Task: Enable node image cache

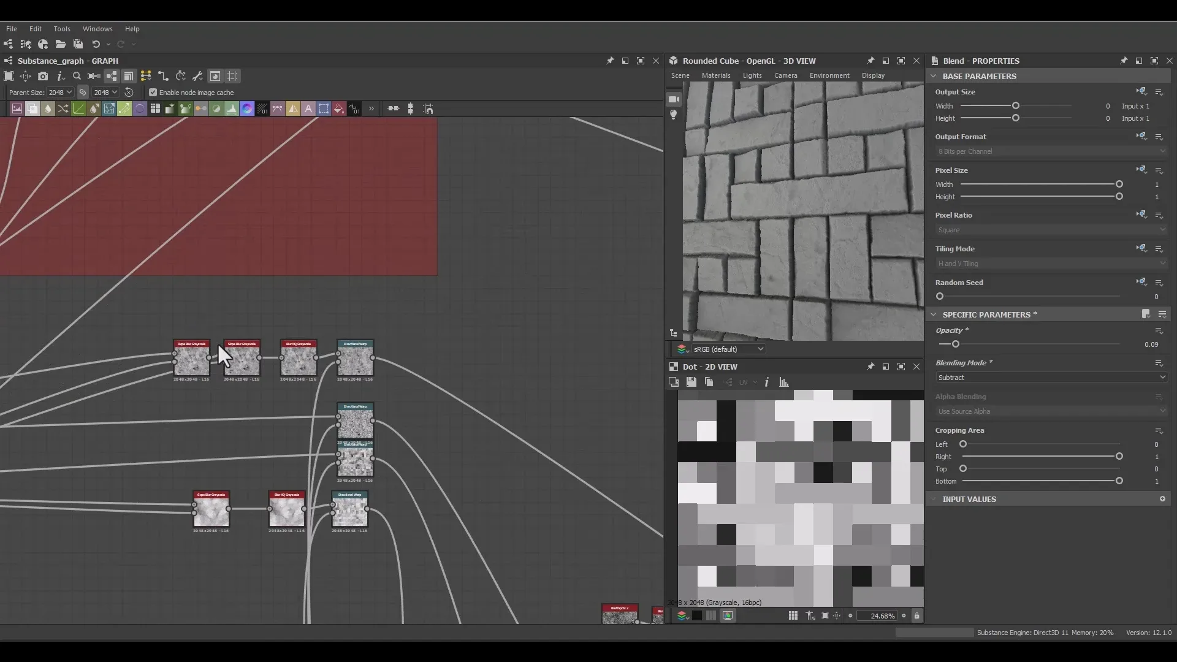Action: coord(153,93)
